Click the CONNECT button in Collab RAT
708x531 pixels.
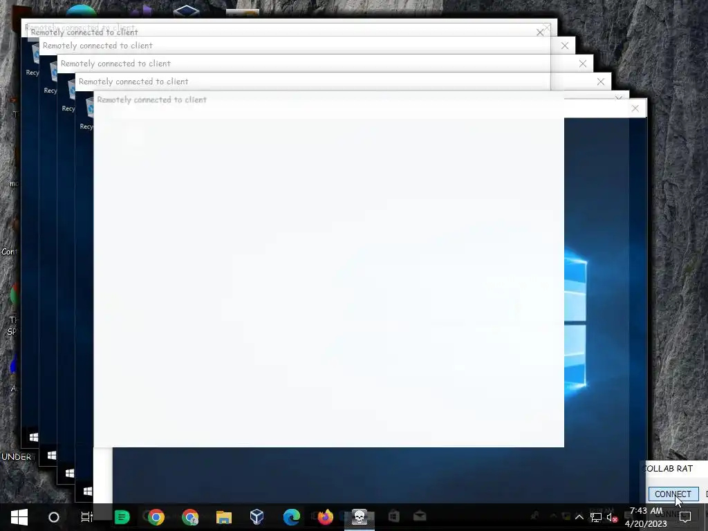click(673, 494)
